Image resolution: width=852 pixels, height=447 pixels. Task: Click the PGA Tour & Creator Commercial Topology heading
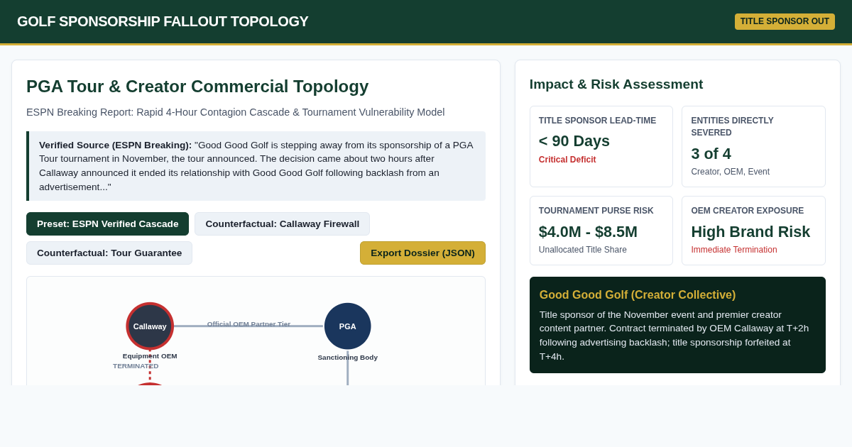click(x=197, y=87)
